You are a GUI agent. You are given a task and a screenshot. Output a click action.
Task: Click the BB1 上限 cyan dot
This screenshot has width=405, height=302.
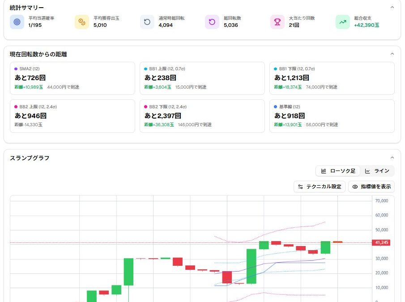click(146, 69)
